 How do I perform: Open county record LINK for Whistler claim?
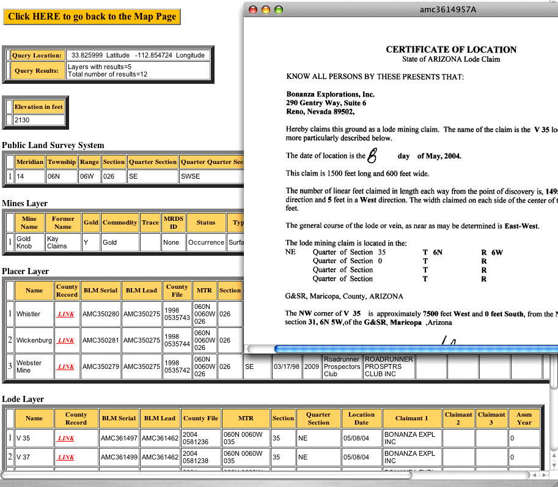[x=66, y=314]
